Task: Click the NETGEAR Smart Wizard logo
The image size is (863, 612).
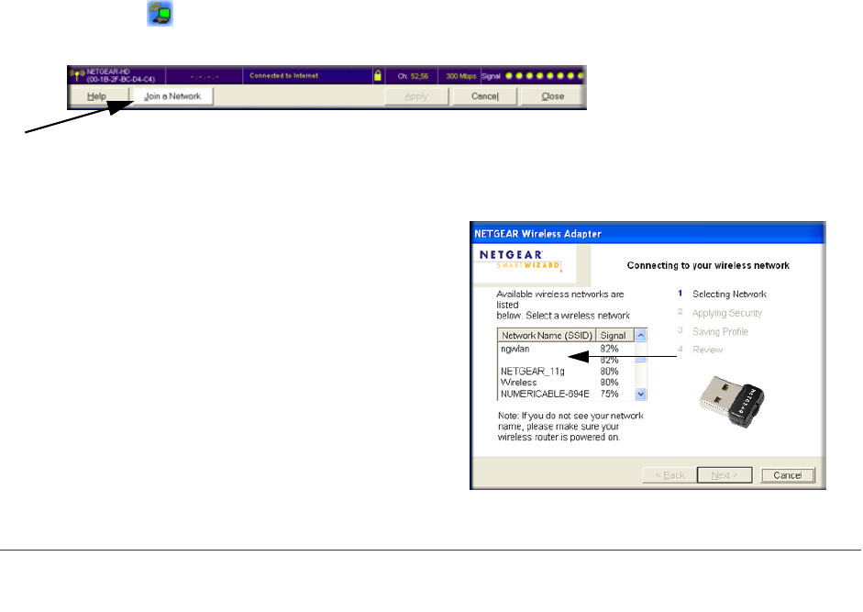Action: click(x=520, y=260)
